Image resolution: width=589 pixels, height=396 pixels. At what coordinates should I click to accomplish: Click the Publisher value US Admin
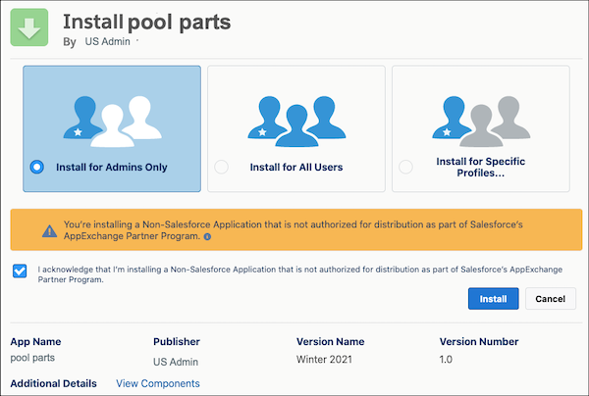tap(176, 362)
